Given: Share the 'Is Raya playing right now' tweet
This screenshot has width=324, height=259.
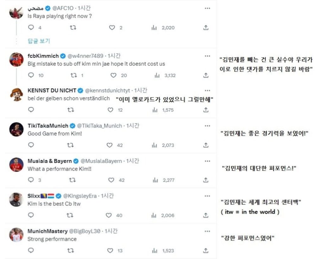Looking at the screenshot, I should point(206,28).
